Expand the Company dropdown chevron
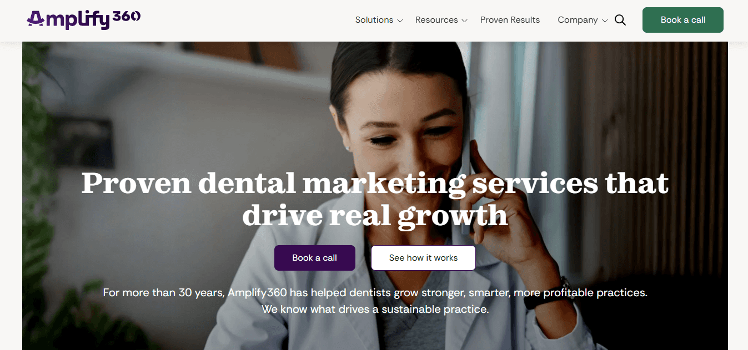Image resolution: width=748 pixels, height=350 pixels. coord(605,21)
